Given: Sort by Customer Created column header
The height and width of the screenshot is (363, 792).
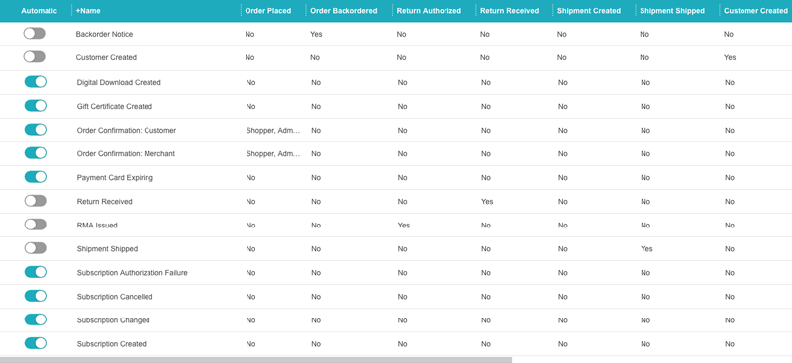Looking at the screenshot, I should click(x=755, y=11).
